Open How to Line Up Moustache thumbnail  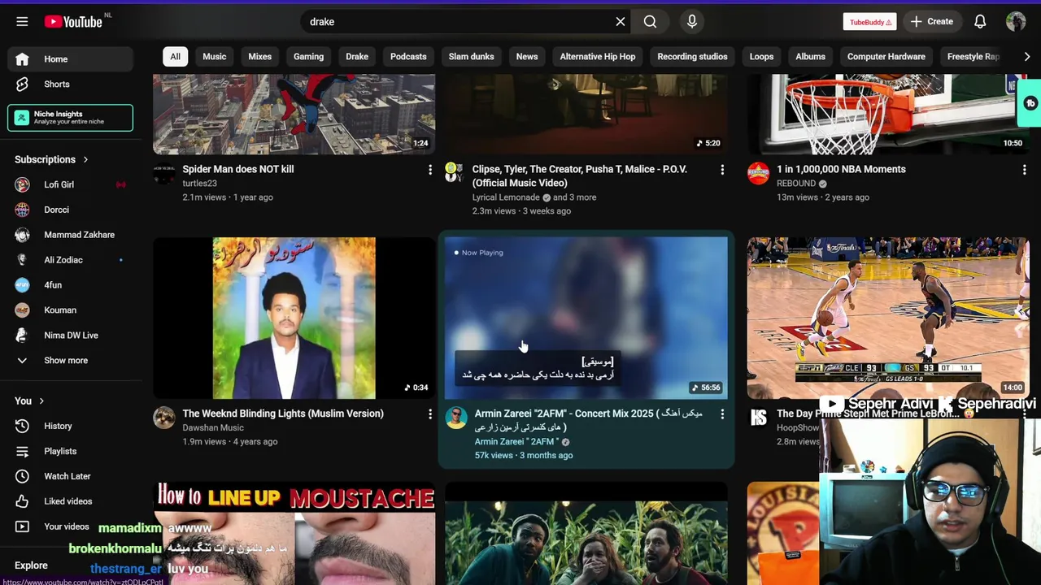[294, 533]
